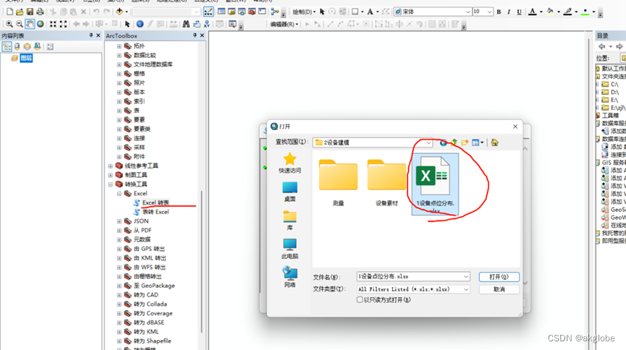626x350 pixels.
Task: Click the Home folder icon in Open dialog
Action: tap(495, 142)
